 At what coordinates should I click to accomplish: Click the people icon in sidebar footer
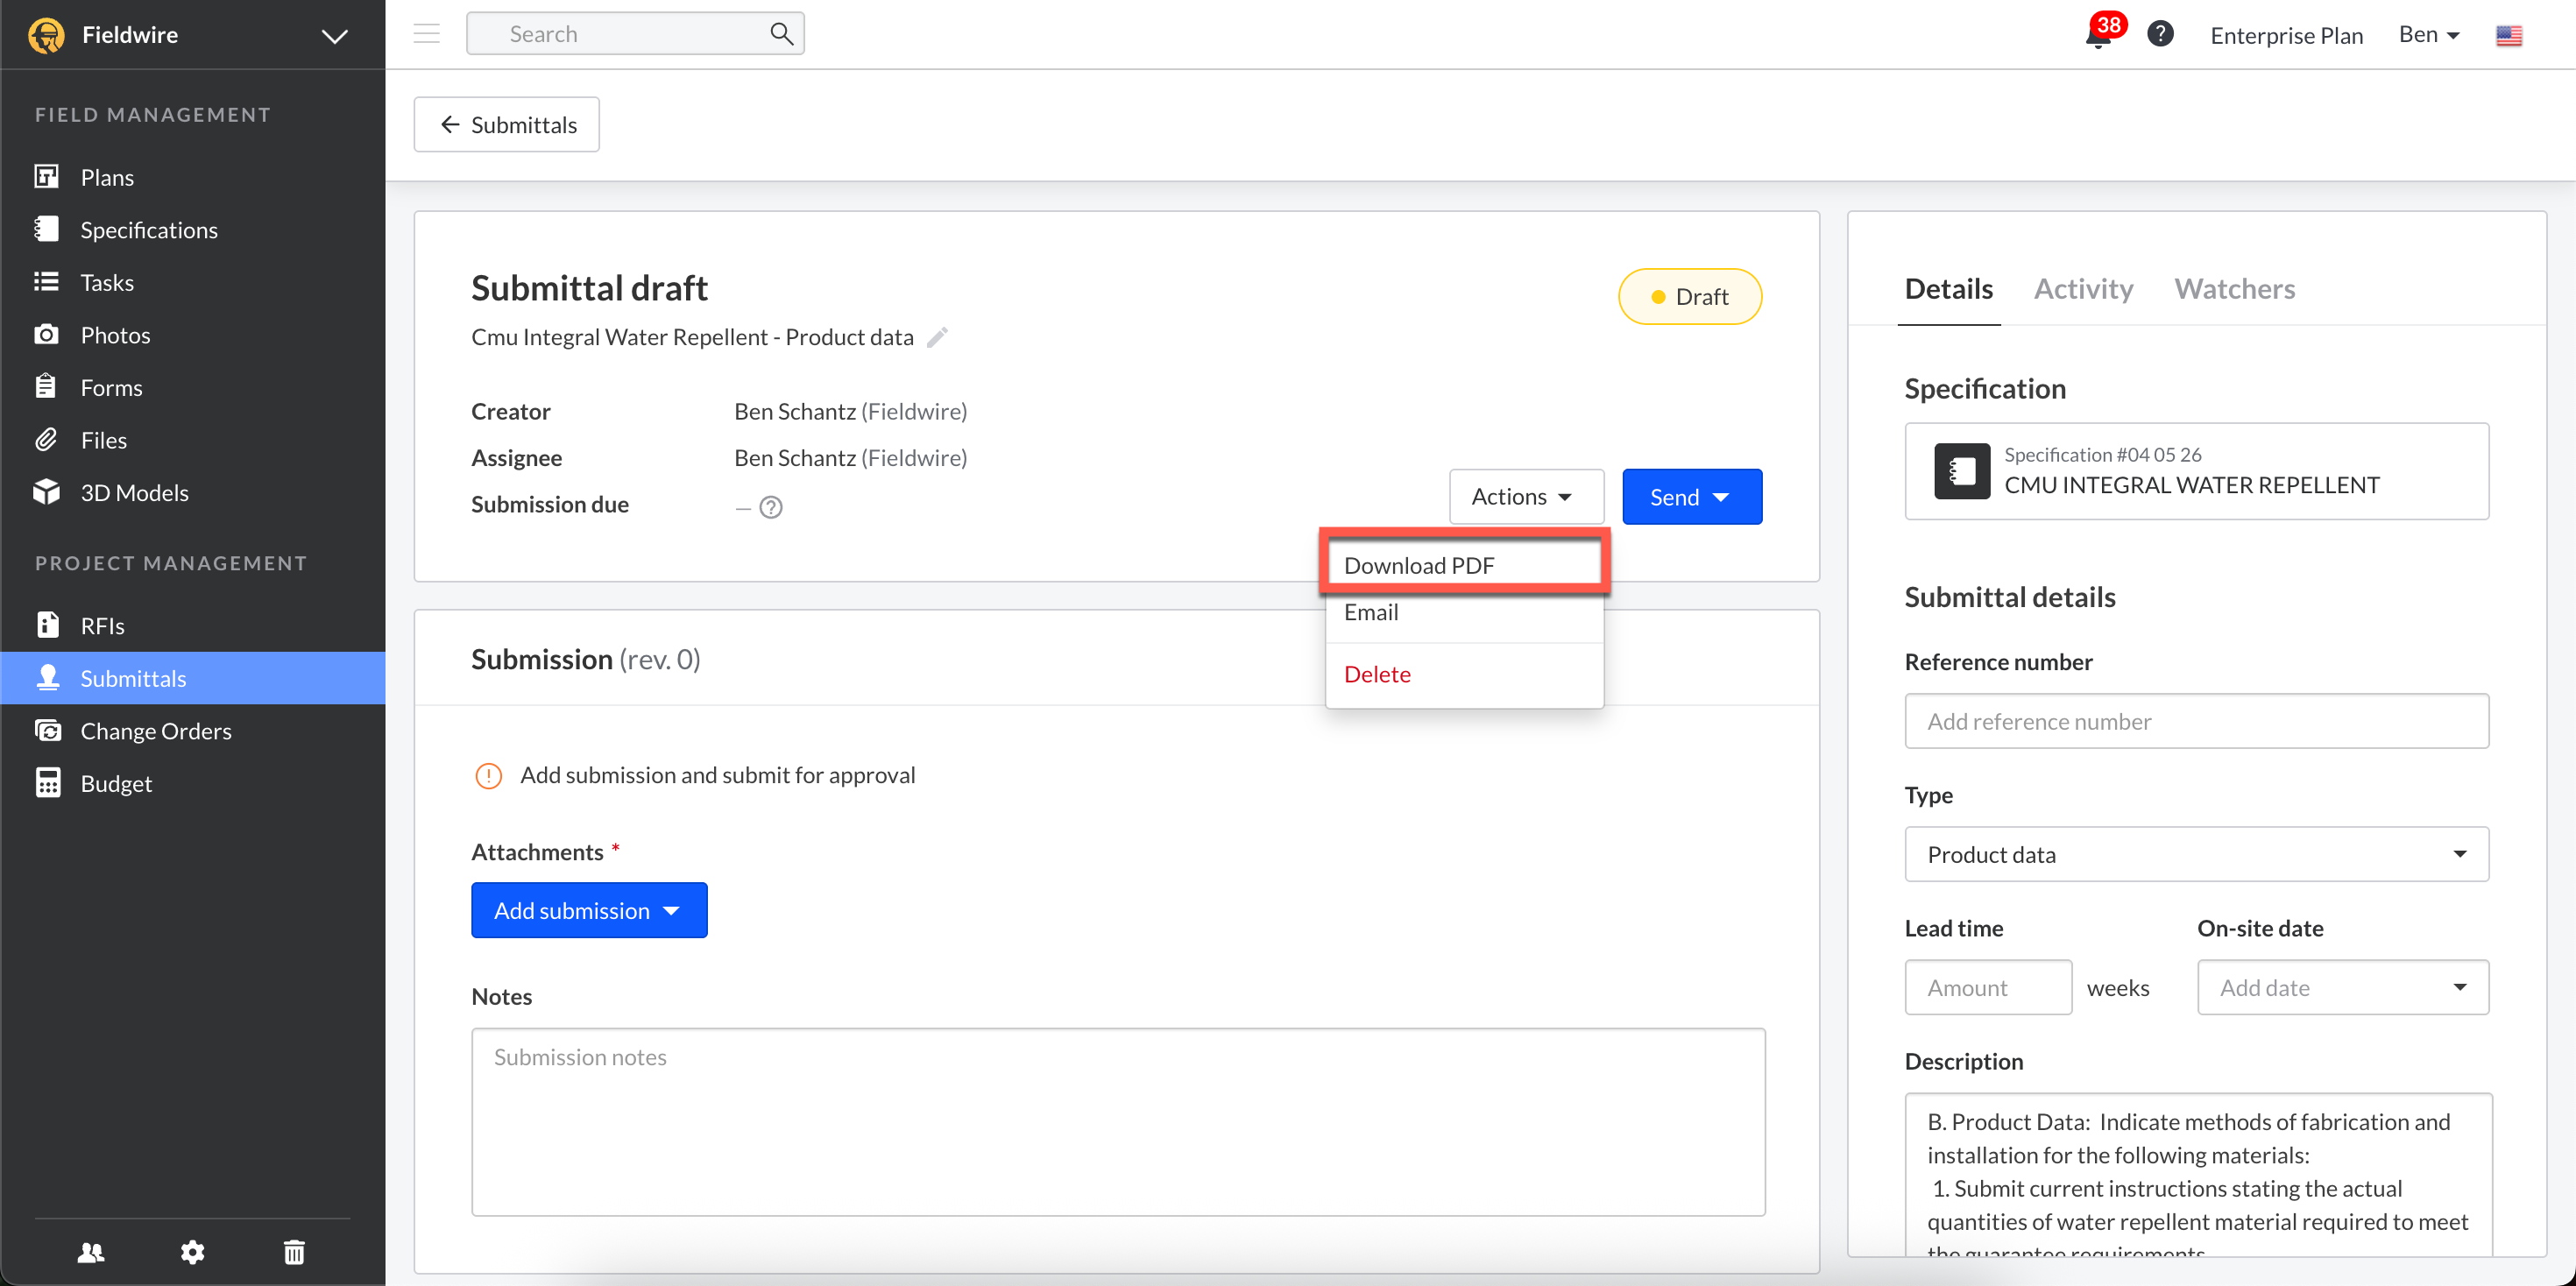[x=91, y=1251]
